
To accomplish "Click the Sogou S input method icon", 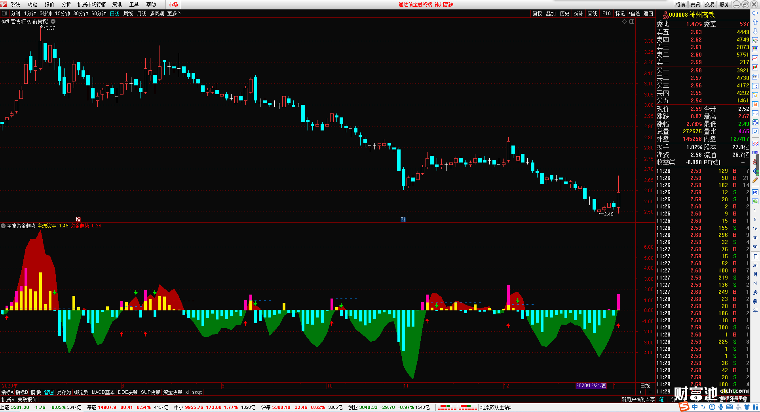I will 684,407.
